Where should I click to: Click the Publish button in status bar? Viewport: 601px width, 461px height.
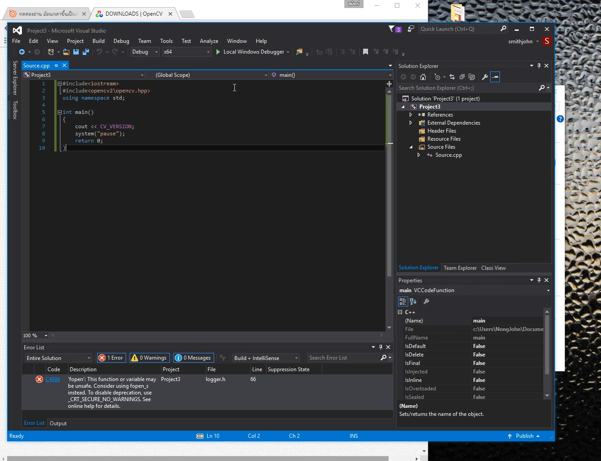[x=524, y=436]
